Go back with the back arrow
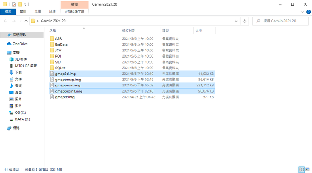This screenshot has height=173, width=312. coord(6,21)
